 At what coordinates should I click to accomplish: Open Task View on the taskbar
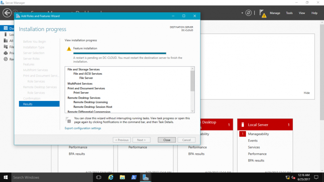pyautogui.click(x=99, y=178)
